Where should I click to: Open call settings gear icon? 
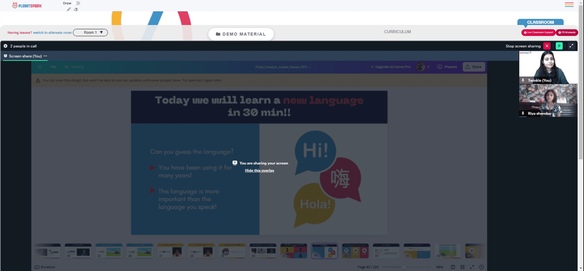pos(5,46)
